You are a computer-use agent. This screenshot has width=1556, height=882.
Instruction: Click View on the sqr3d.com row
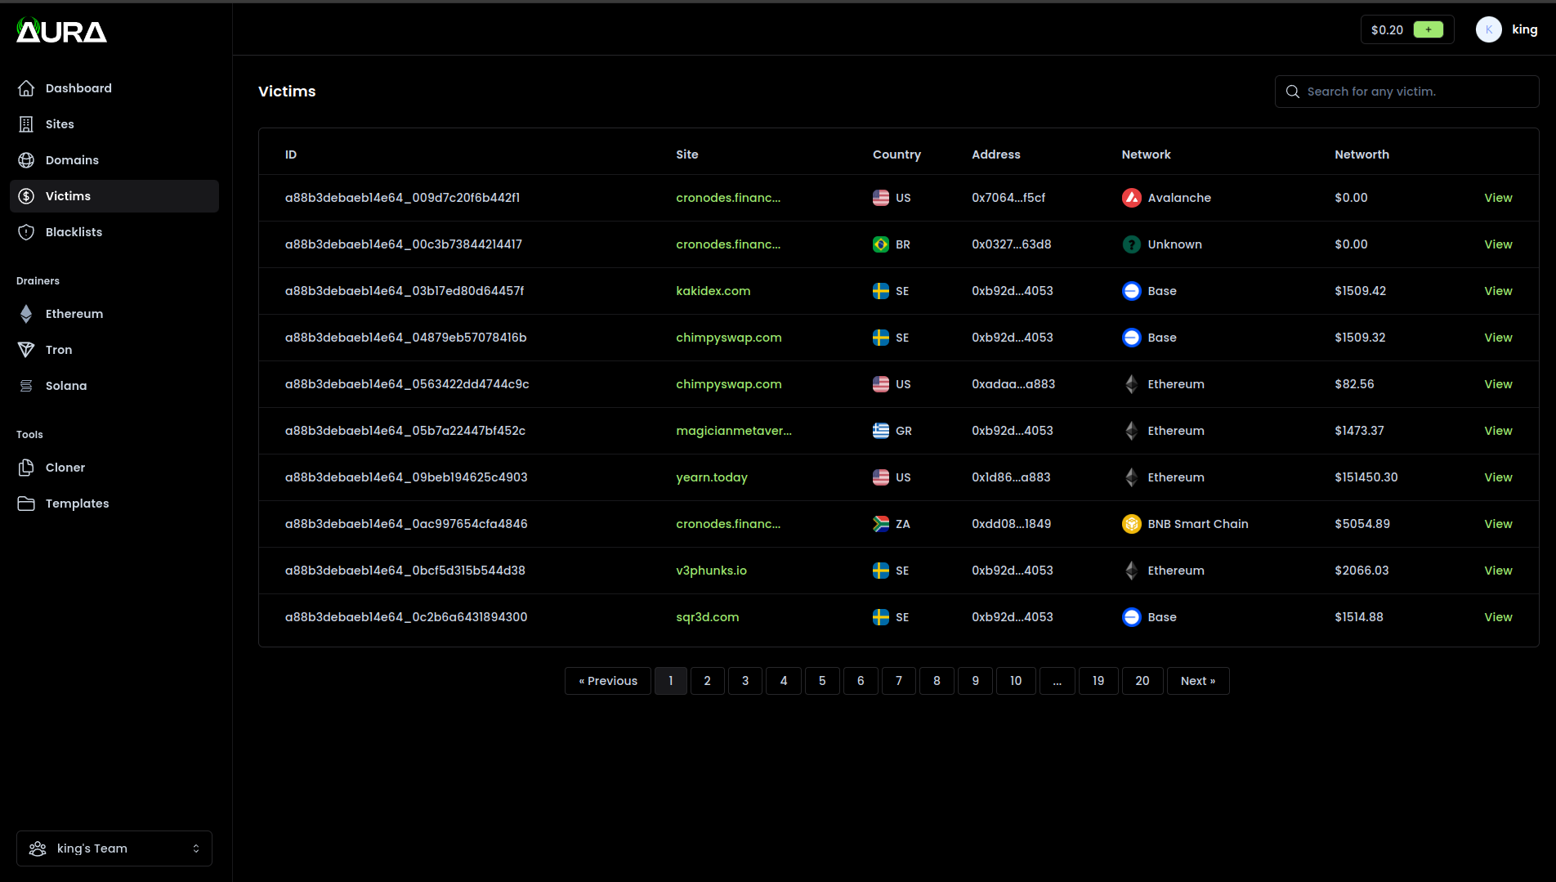1498,617
